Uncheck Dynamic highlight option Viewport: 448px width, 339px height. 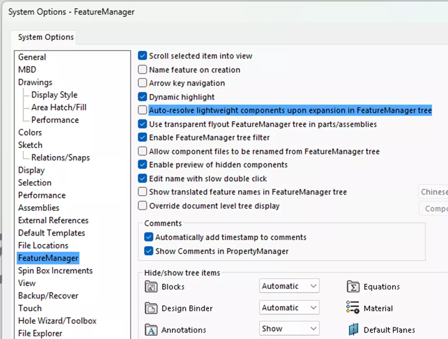(x=143, y=97)
